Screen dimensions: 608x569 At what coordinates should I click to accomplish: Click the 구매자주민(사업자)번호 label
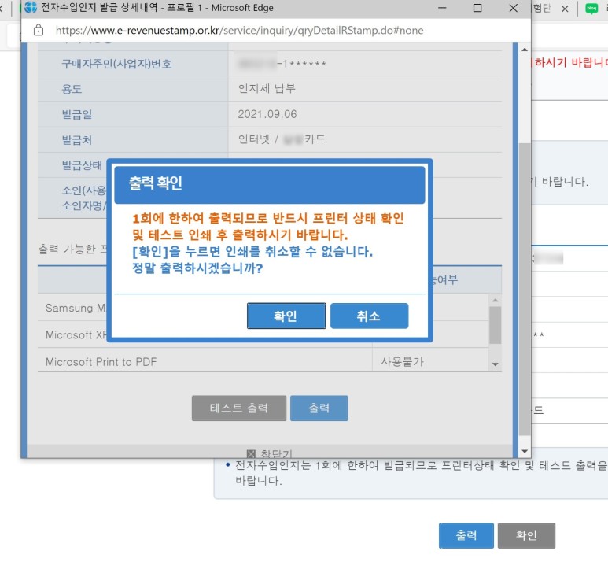(116, 64)
